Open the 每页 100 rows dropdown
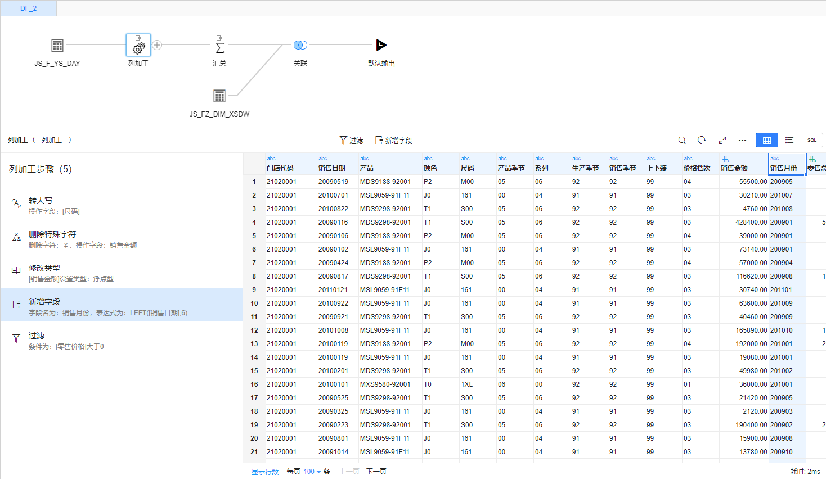The height and width of the screenshot is (479, 826). (x=312, y=472)
